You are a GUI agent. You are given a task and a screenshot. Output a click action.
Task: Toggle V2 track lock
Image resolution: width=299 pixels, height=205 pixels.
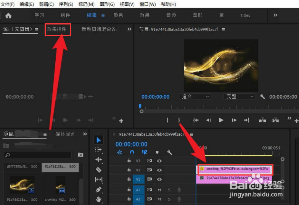tap(129, 170)
